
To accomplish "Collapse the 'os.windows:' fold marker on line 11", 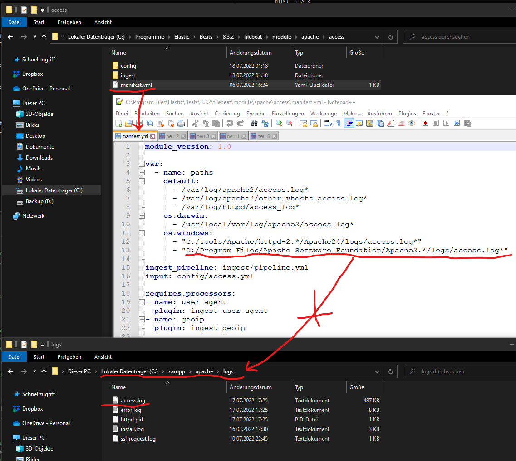I will [x=142, y=233].
